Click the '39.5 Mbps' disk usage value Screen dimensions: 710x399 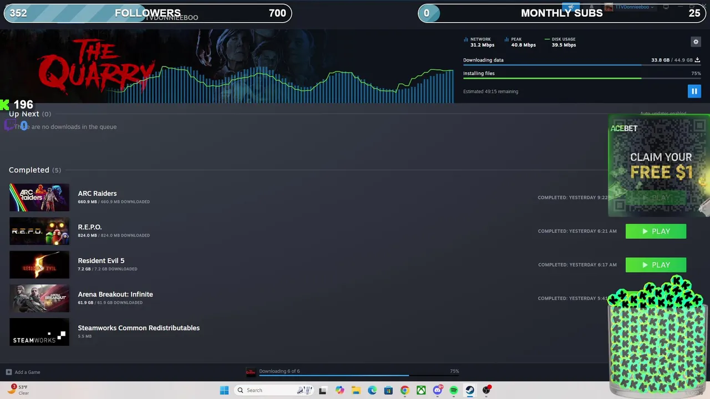click(x=564, y=45)
